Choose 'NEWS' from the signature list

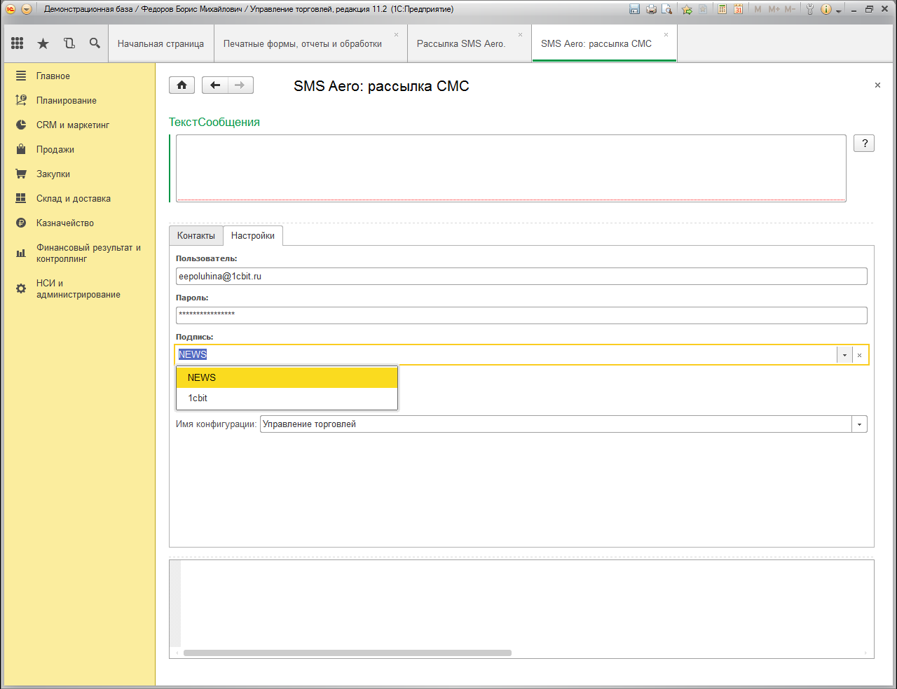[287, 377]
